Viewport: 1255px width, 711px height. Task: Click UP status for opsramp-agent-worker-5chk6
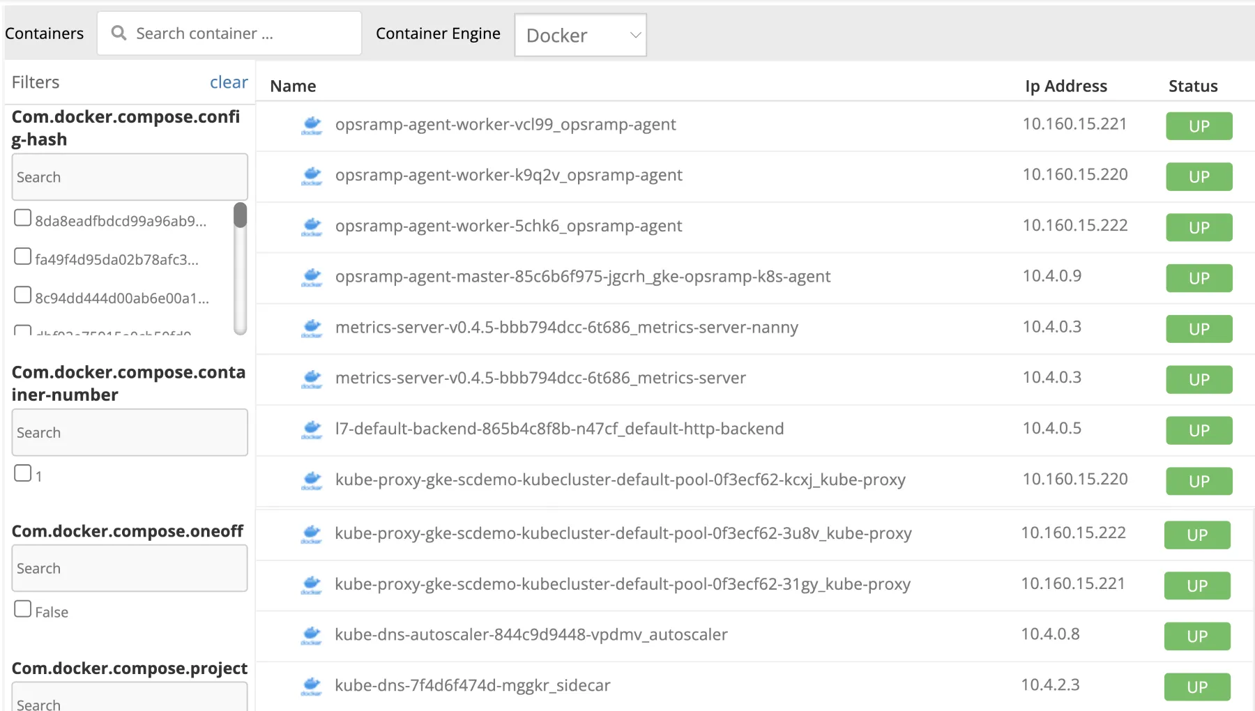1199,228
